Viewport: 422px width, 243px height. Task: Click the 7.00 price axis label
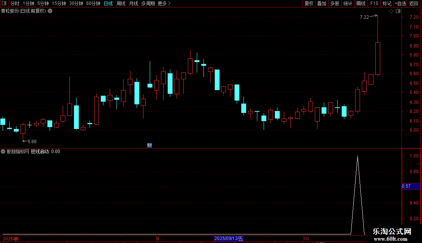(414, 36)
